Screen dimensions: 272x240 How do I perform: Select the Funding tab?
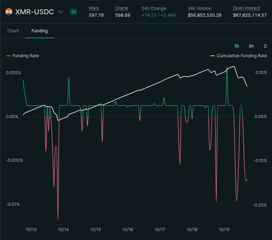(x=39, y=31)
